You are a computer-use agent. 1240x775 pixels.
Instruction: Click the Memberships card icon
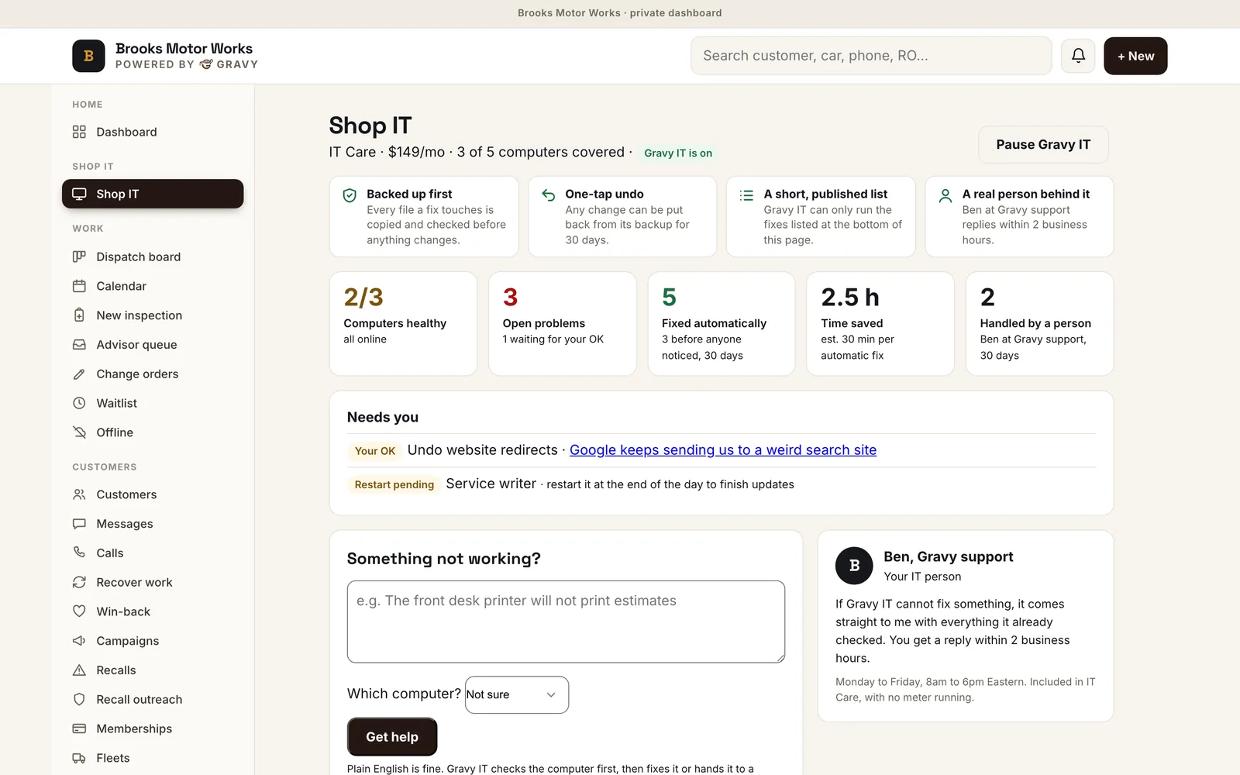pos(79,728)
